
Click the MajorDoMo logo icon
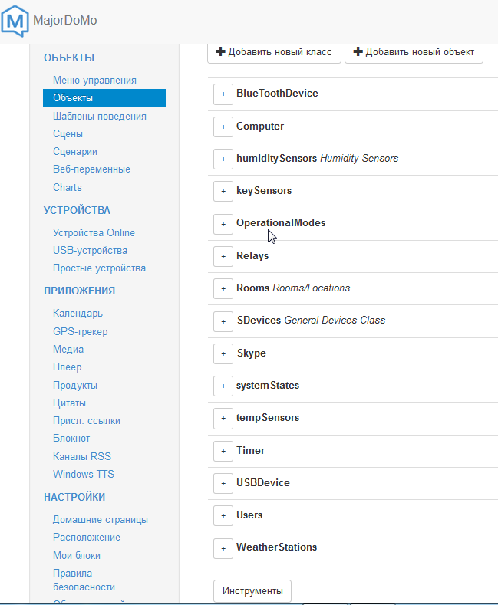pos(16,20)
